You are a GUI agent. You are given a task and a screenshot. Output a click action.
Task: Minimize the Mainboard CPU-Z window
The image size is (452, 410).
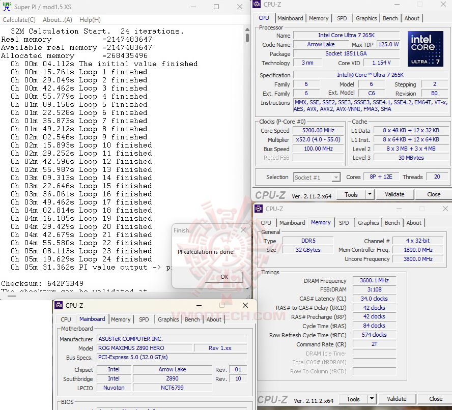pos(199,305)
